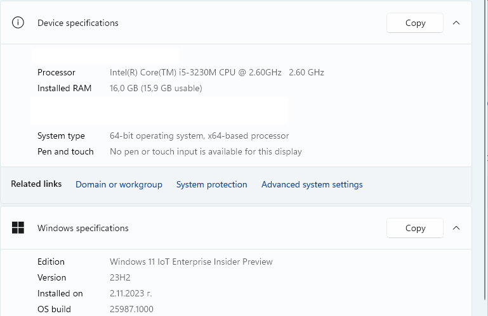Click the Device specifications info icon

(18, 23)
